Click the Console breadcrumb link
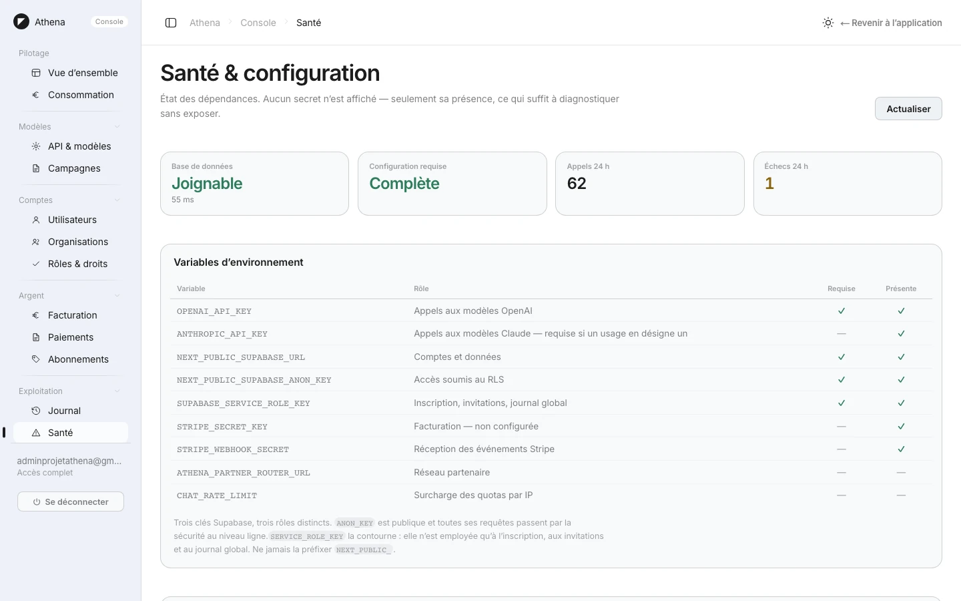The image size is (961, 601). point(258,23)
